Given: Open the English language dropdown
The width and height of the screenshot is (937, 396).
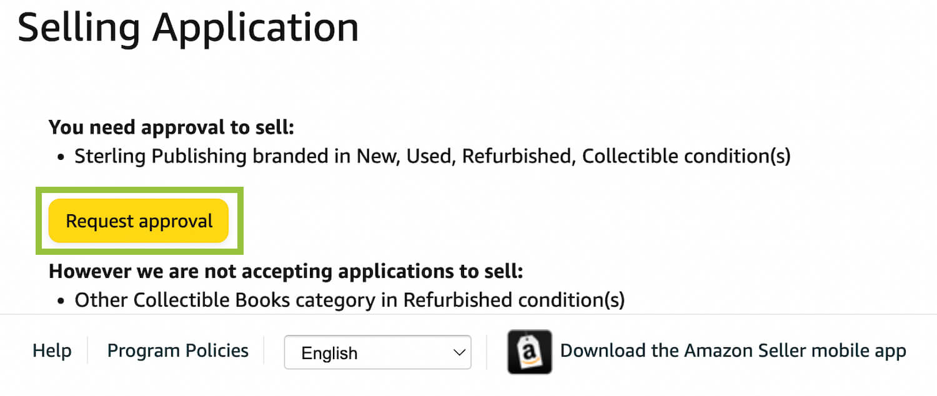Looking at the screenshot, I should pos(377,353).
